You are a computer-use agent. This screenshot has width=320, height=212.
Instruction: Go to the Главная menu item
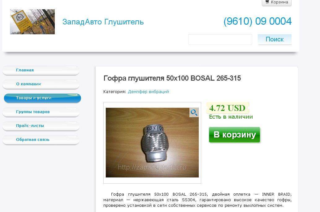click(x=41, y=70)
